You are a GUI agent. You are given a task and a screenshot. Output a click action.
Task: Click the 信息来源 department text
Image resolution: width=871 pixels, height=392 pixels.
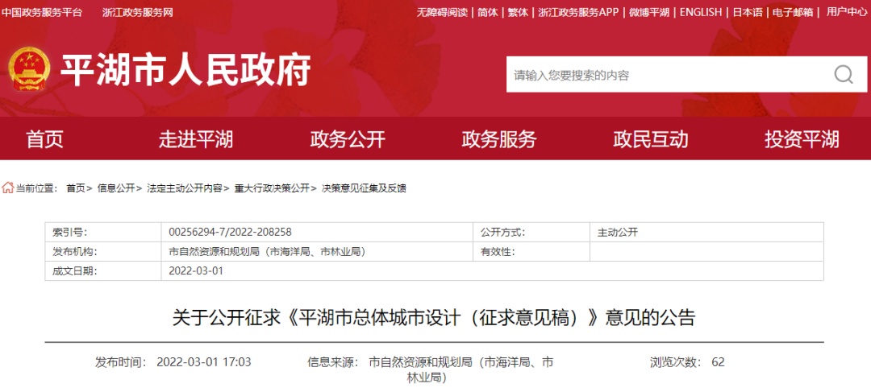[461, 369]
